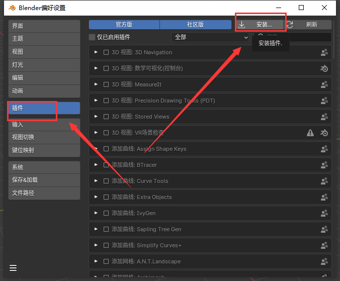Open the 视图 preferences section
Viewport: 340px width, 281px height.
44,52
